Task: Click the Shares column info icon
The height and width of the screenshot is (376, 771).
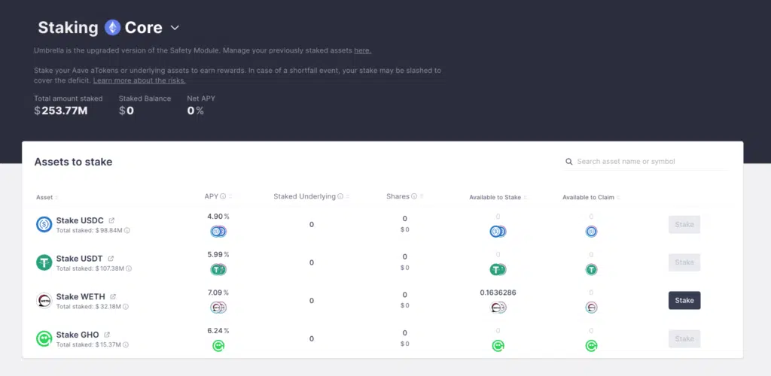Action: tap(414, 197)
